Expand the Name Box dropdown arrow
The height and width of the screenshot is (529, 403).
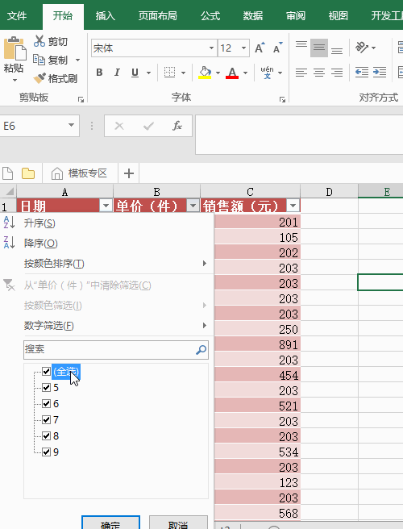pyautogui.click(x=71, y=125)
